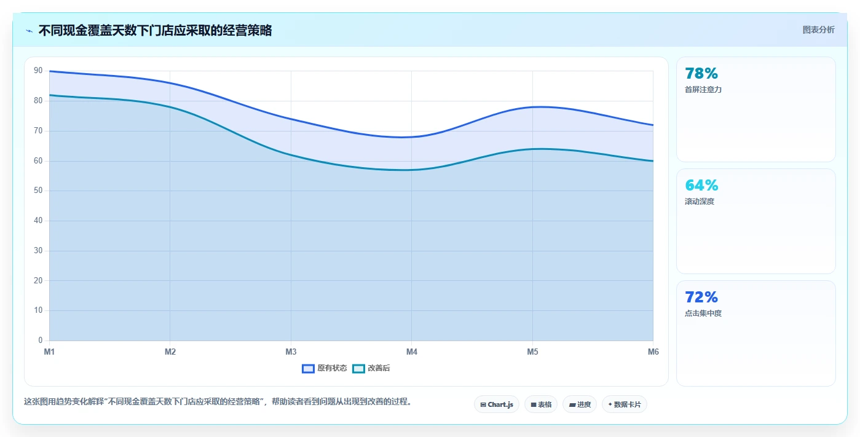This screenshot has width=860, height=437.
Task: Click the 滚动深度 label
Action: point(700,202)
